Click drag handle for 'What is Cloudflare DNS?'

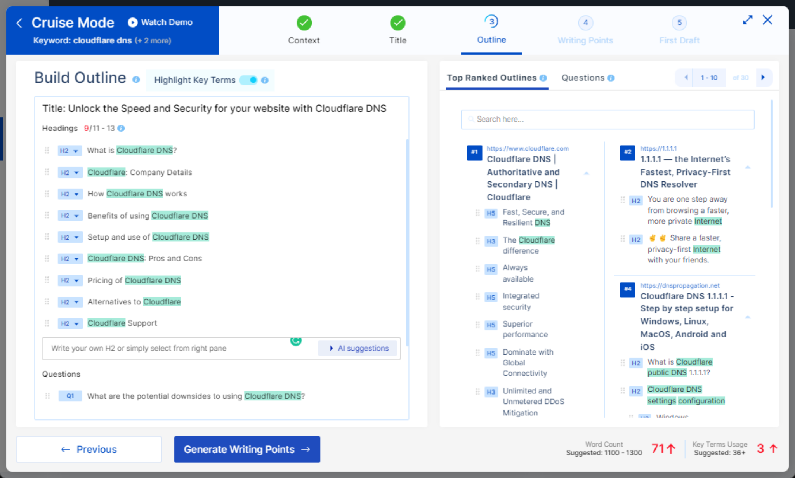pos(47,150)
